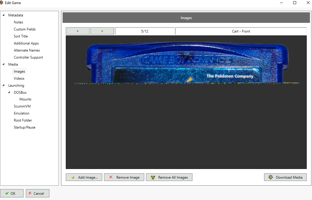Select the Launching heading
The image size is (312, 200).
tap(16, 86)
